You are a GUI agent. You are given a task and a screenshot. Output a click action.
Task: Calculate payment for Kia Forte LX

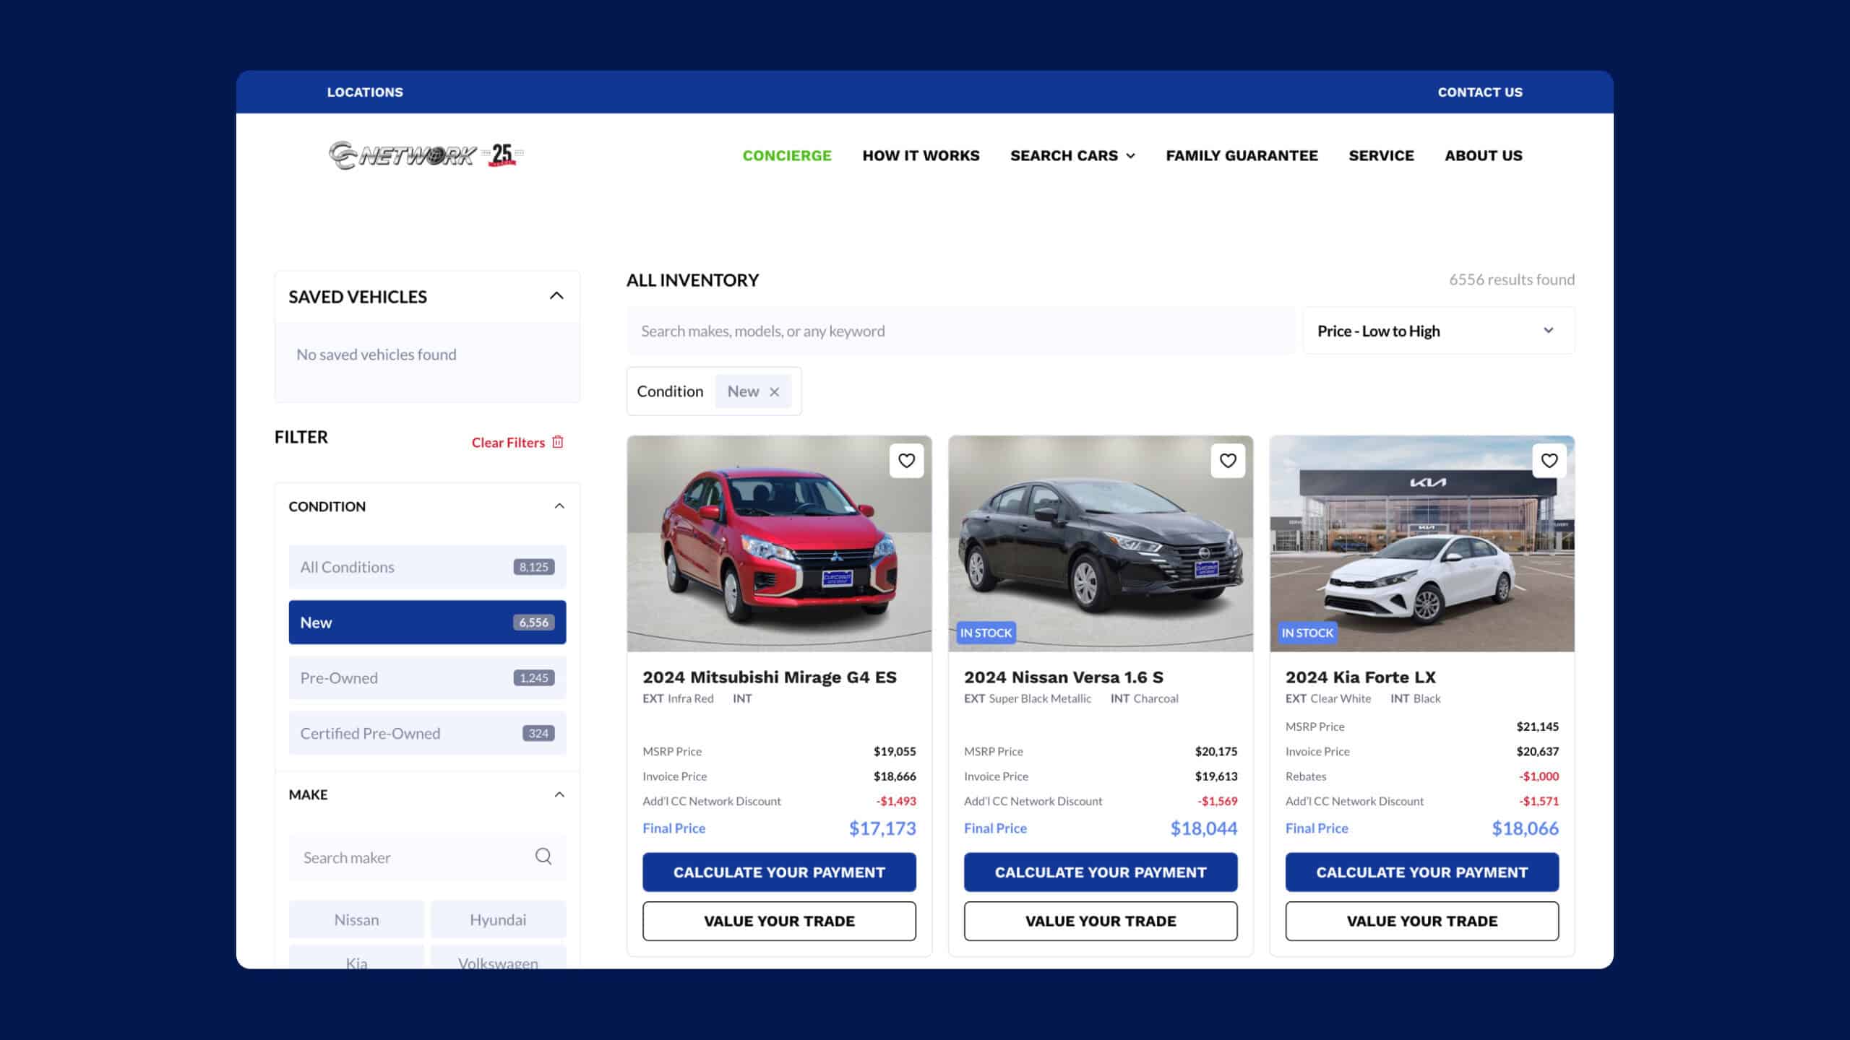(1422, 872)
